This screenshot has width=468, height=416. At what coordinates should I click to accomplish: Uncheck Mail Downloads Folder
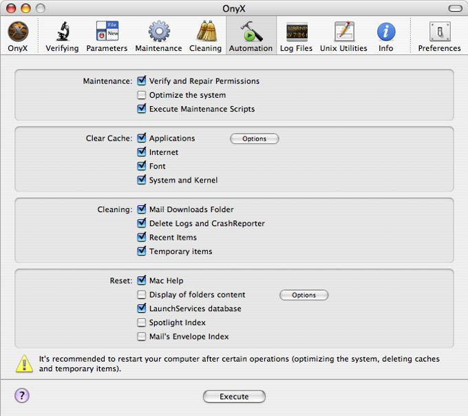click(142, 209)
